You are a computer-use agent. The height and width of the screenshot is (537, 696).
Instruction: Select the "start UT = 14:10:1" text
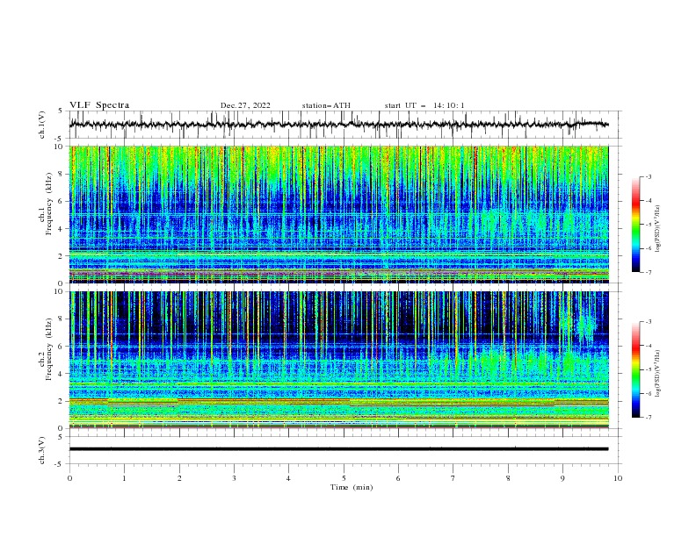tap(424, 105)
